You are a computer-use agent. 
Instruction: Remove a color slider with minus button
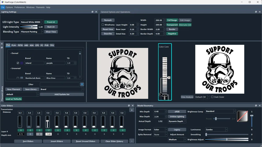point(132,141)
